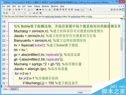Divide value with the ÷ button beside 1.1
The width and height of the screenshot is (126, 95).
pos(22,13)
